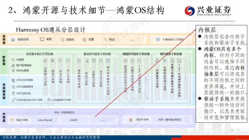Viewport: 249px width, 140px height.
Task: Click the Ability框架 icon
Action: point(13,70)
